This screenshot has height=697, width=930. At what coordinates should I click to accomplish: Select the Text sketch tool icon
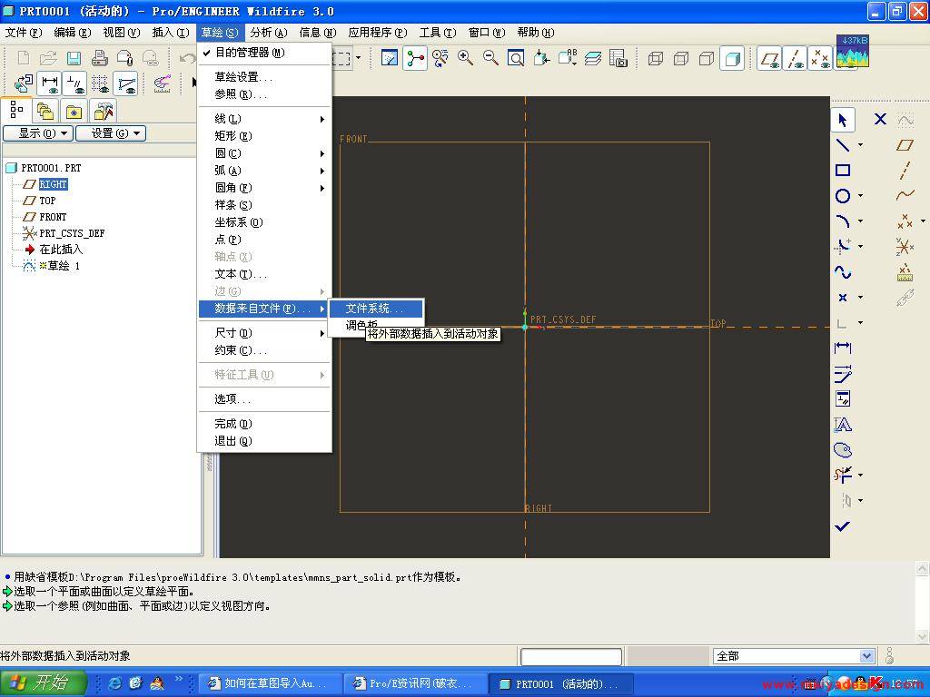843,425
